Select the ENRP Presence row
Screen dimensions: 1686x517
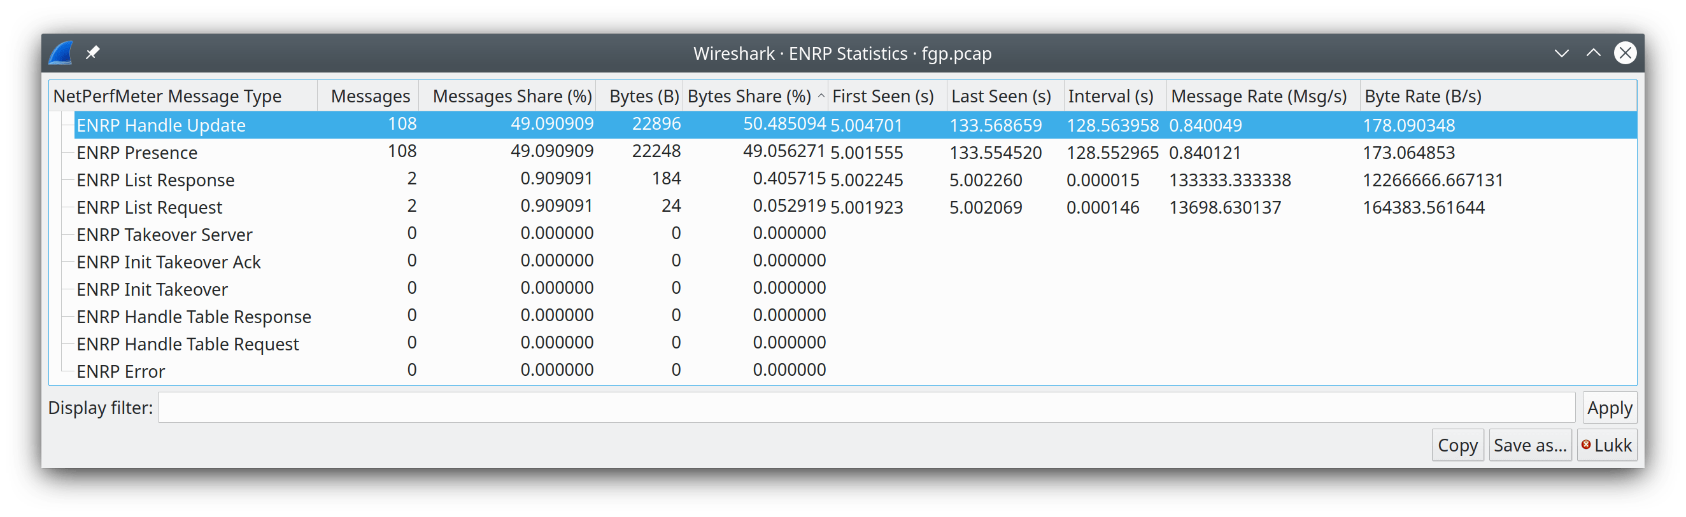[x=137, y=152]
